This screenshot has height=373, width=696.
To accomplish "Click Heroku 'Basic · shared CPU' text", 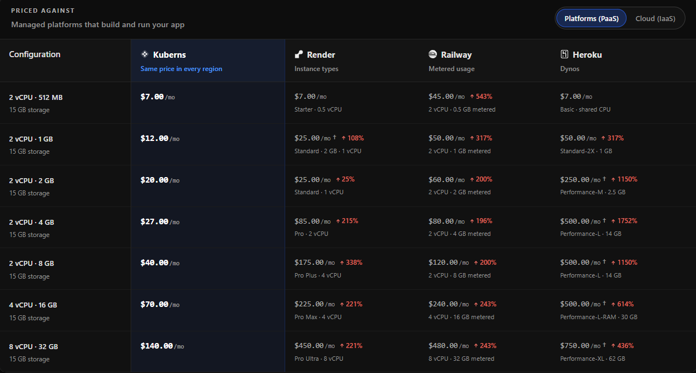I will click(585, 109).
